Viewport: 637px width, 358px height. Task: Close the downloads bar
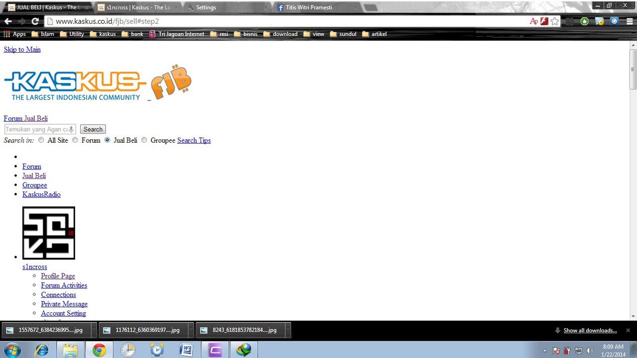[x=628, y=330]
